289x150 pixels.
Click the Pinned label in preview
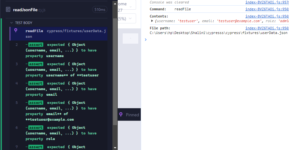(132, 115)
